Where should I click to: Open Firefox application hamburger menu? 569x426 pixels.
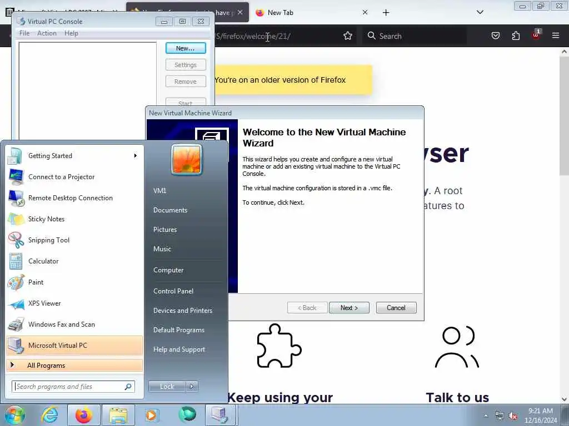click(x=556, y=35)
